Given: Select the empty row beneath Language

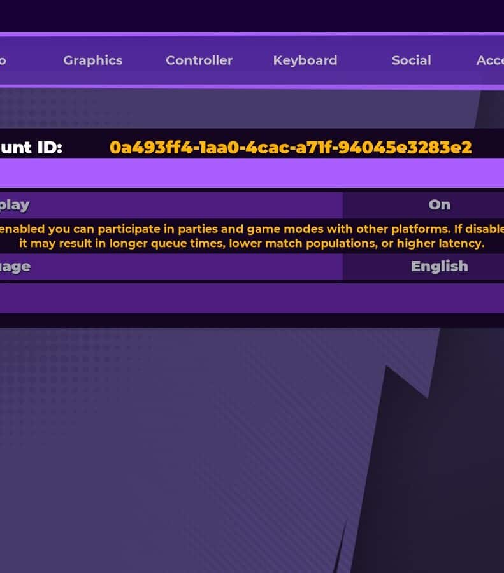Looking at the screenshot, I should (x=252, y=298).
